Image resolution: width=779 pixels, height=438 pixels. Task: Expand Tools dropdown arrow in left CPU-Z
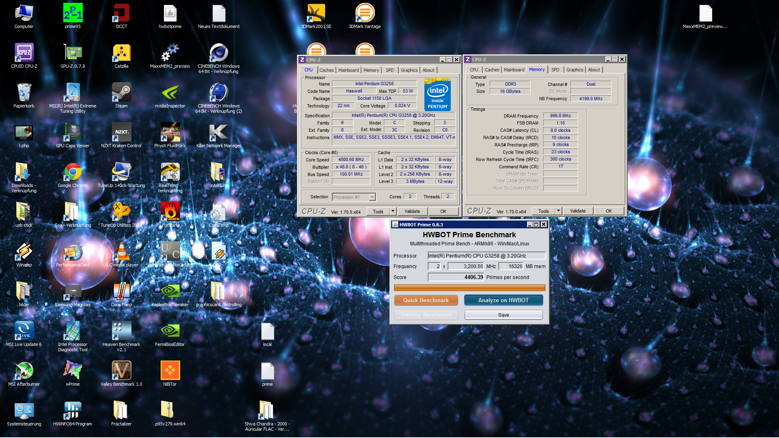392,211
